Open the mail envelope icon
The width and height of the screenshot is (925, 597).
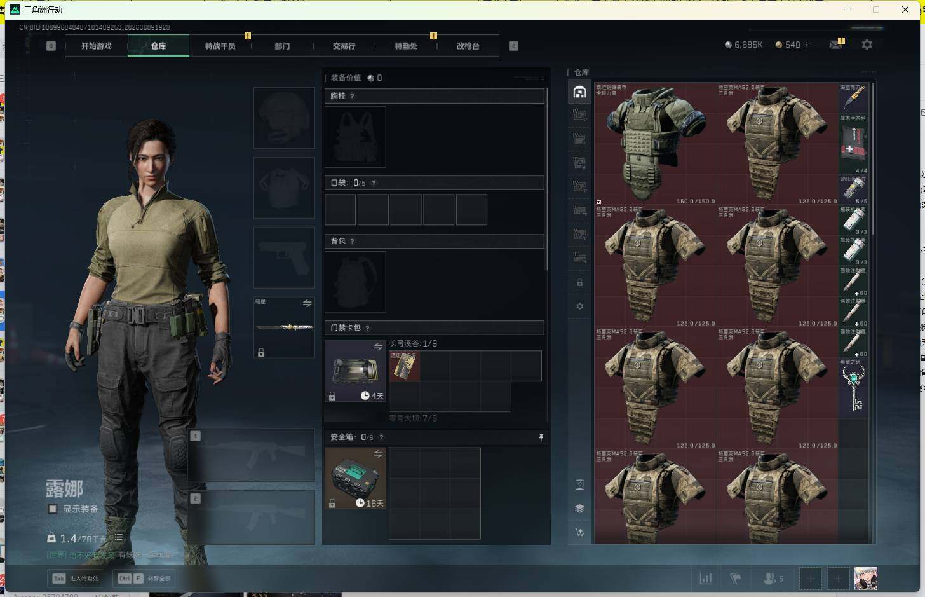836,45
